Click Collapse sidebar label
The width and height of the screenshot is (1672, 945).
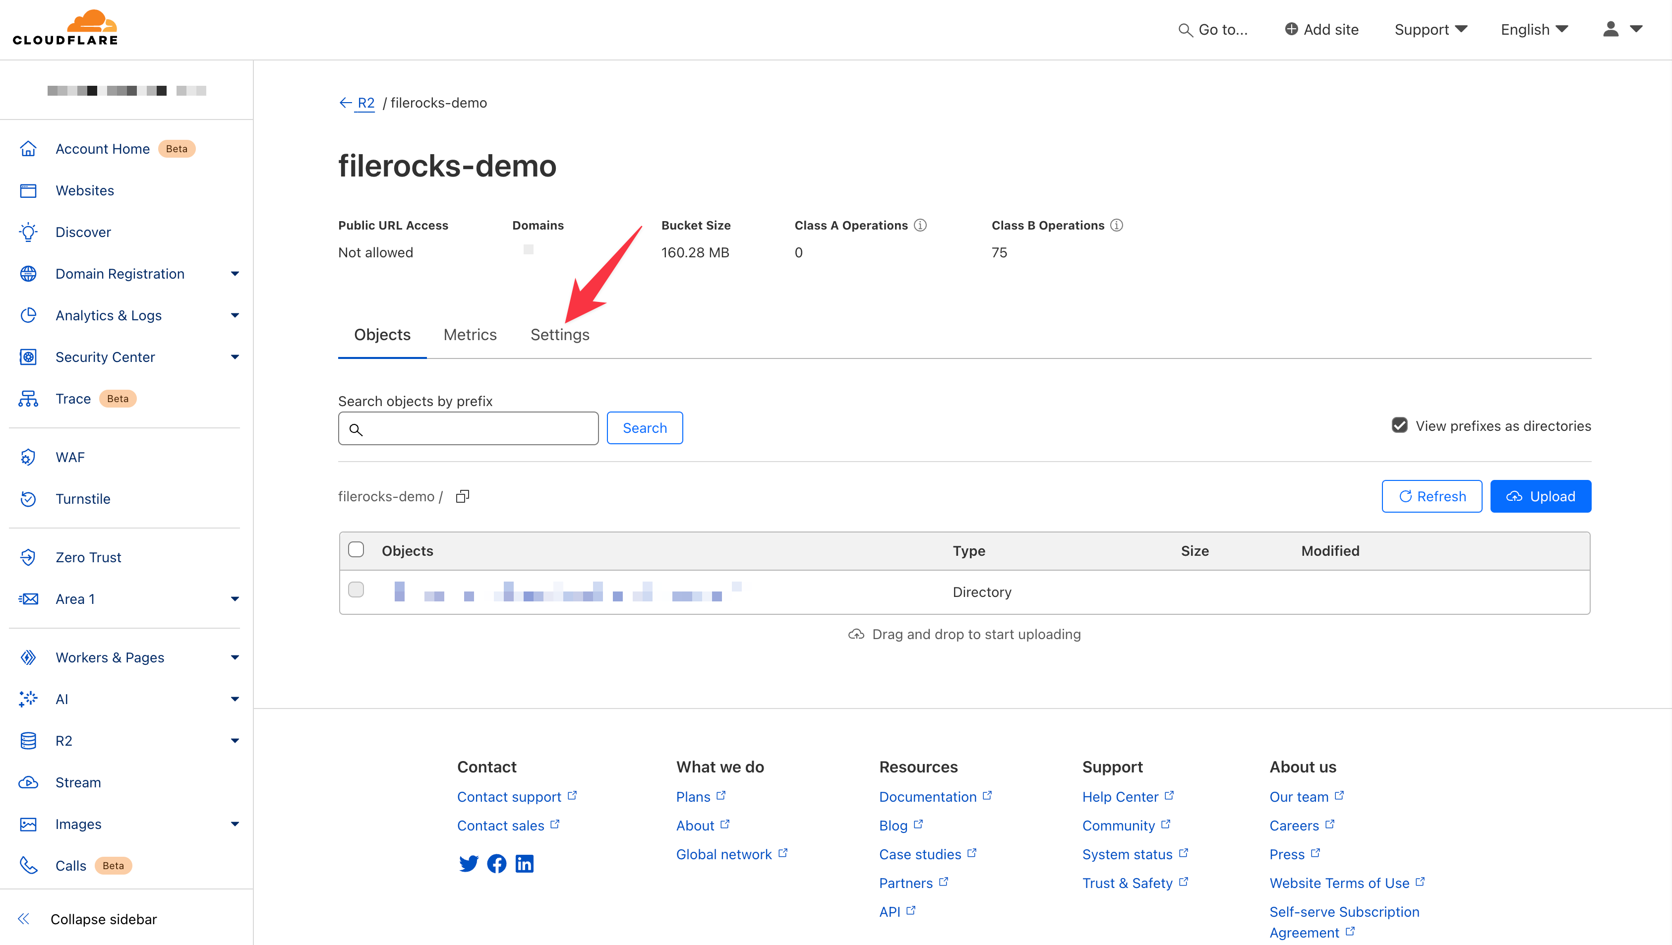pyautogui.click(x=103, y=918)
